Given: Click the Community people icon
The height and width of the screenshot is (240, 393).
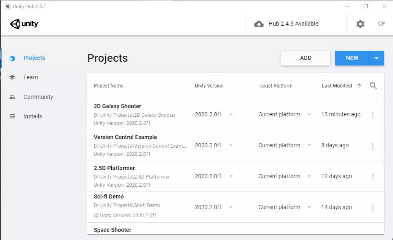Looking at the screenshot, I should coord(12,97).
